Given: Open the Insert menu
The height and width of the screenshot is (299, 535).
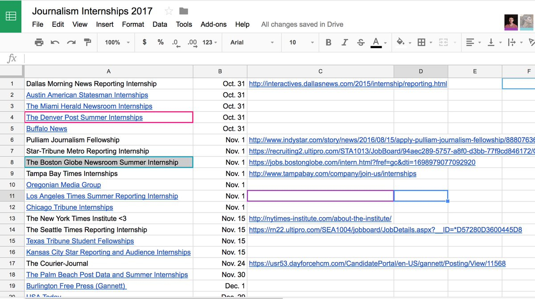Looking at the screenshot, I should click(105, 25).
